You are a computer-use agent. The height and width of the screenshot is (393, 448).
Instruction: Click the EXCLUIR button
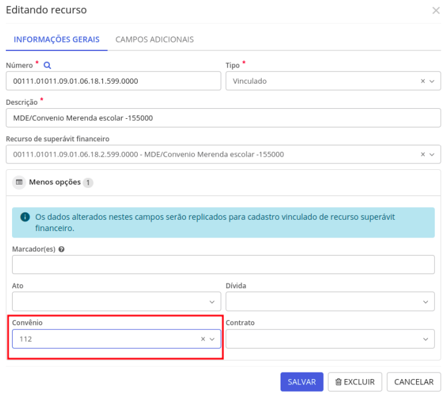pos(355,382)
